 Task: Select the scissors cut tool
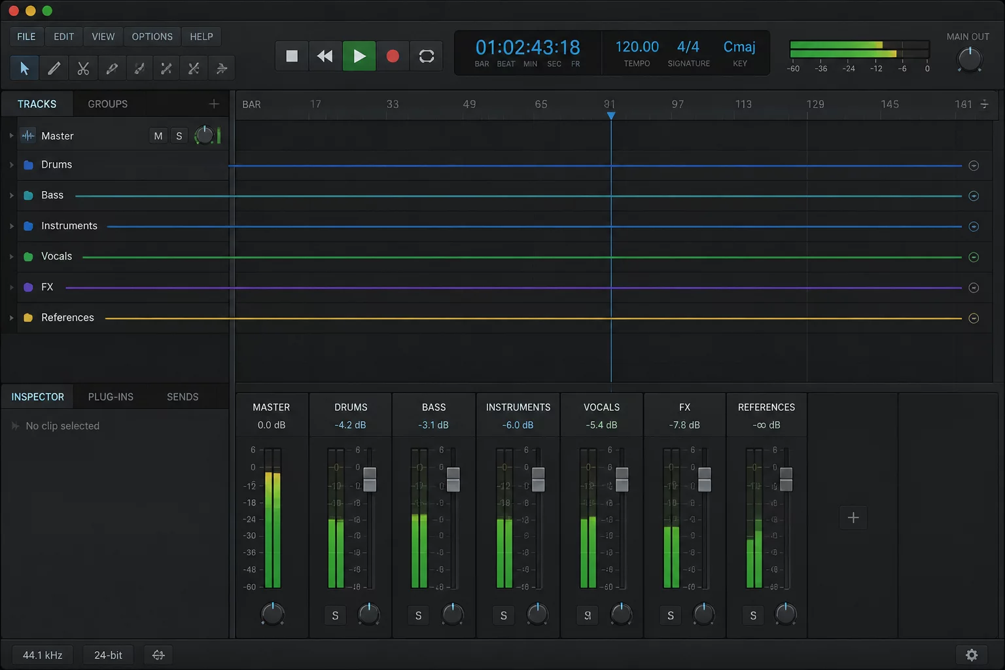pos(83,68)
